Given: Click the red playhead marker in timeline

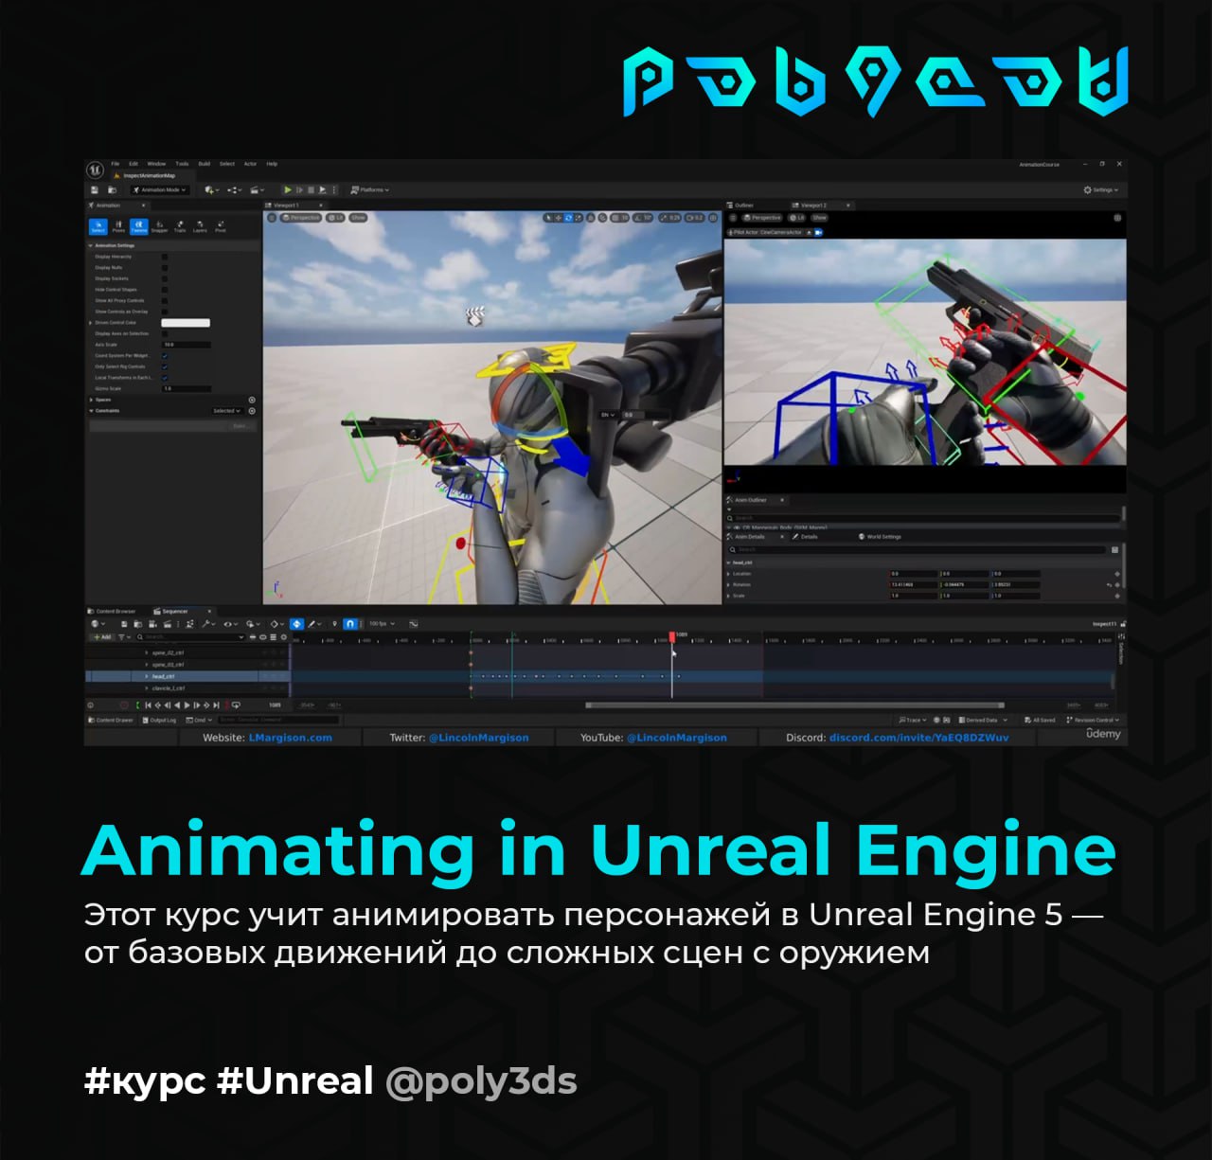Looking at the screenshot, I should point(672,636).
